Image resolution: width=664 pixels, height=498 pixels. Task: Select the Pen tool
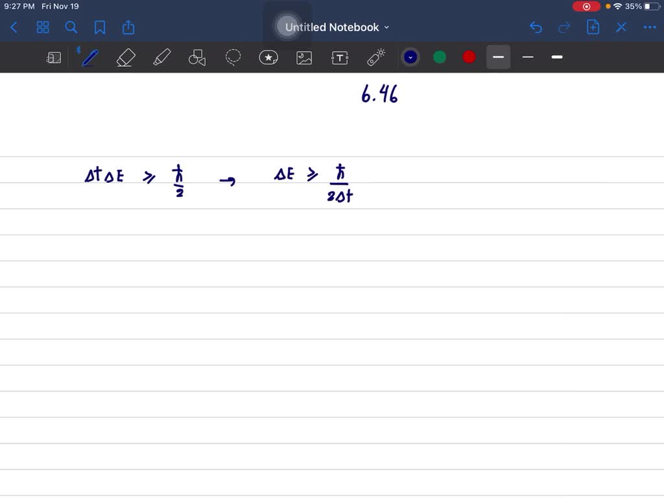tap(89, 57)
